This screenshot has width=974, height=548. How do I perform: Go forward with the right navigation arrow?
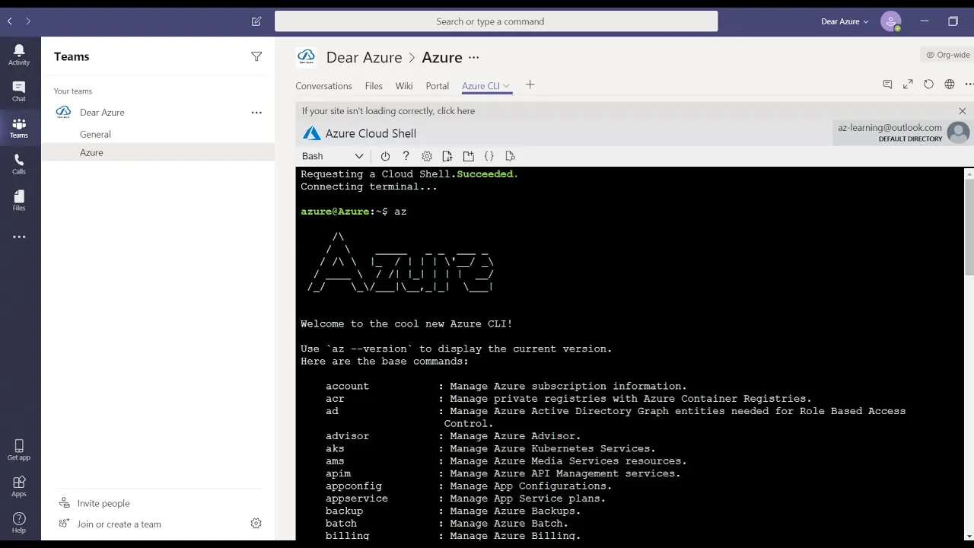click(28, 21)
